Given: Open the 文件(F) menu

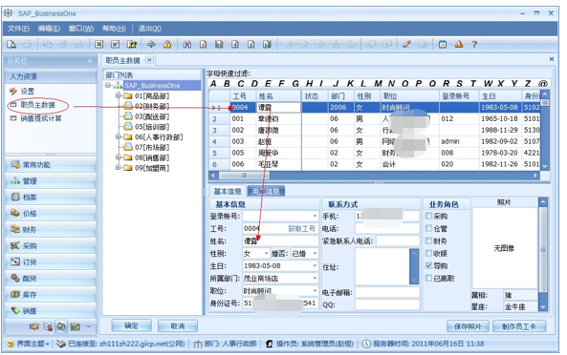Looking at the screenshot, I should coord(18,28).
